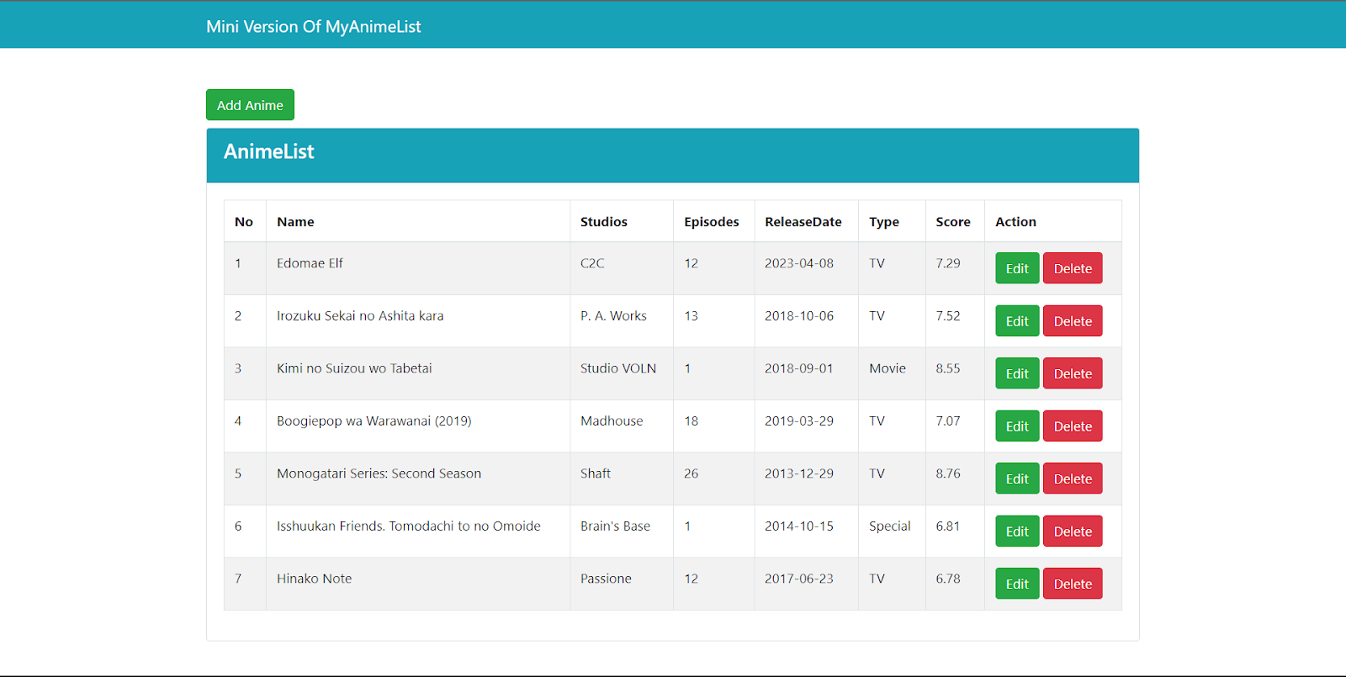This screenshot has height=677, width=1346.
Task: Delete the Hinako Note entry
Action: [1073, 584]
